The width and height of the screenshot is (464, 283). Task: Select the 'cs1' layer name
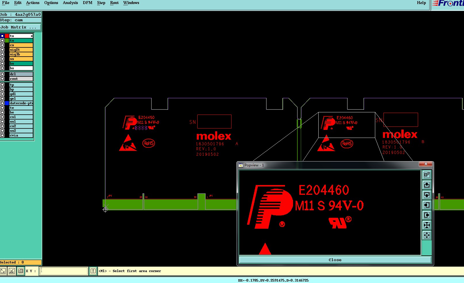coord(21,117)
